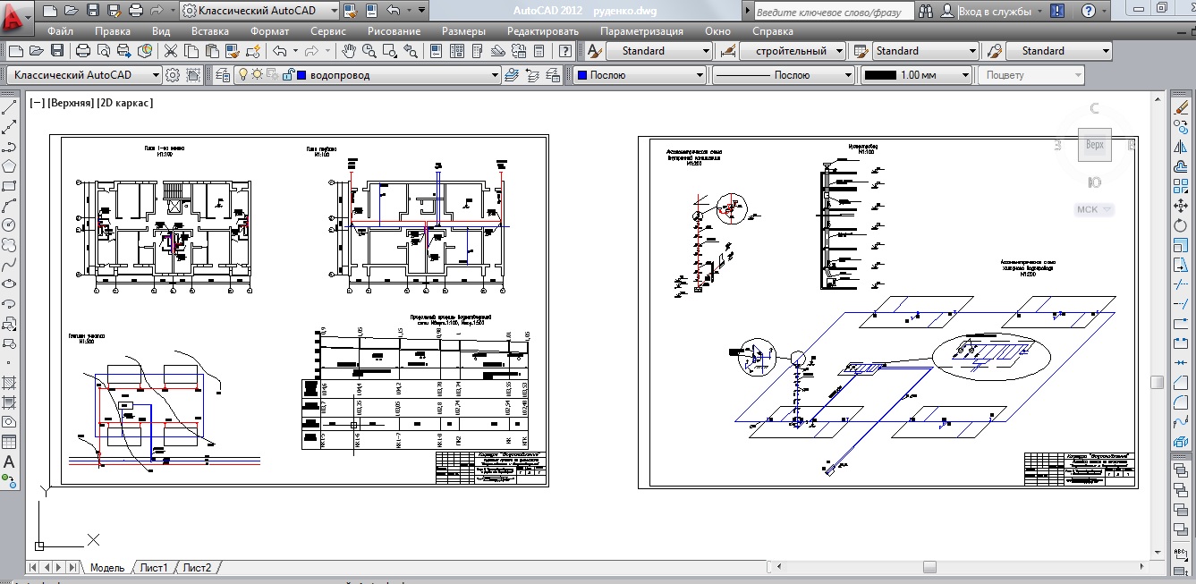This screenshot has height=584, width=1196.
Task: Click the vertical scrollbar thumb
Action: coord(1157,382)
